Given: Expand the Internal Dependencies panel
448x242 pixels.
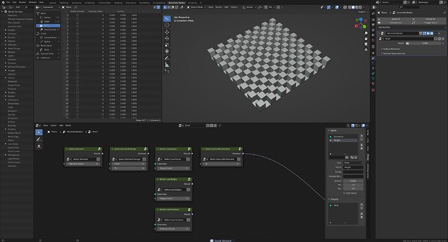Looking at the screenshot, I should pos(393,54).
